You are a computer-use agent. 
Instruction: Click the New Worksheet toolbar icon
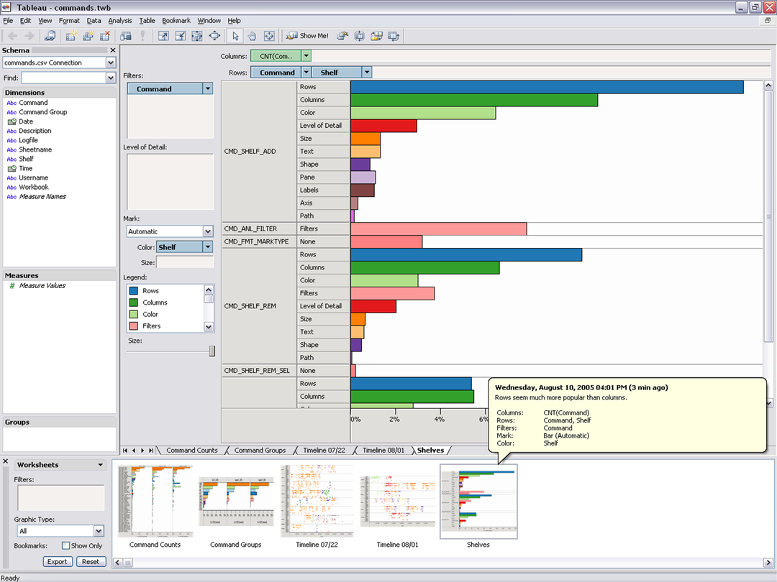tap(72, 36)
